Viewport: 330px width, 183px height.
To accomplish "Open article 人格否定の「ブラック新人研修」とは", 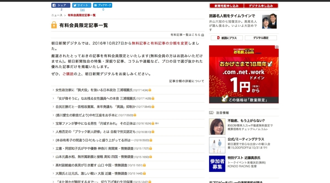I will tap(95, 132).
